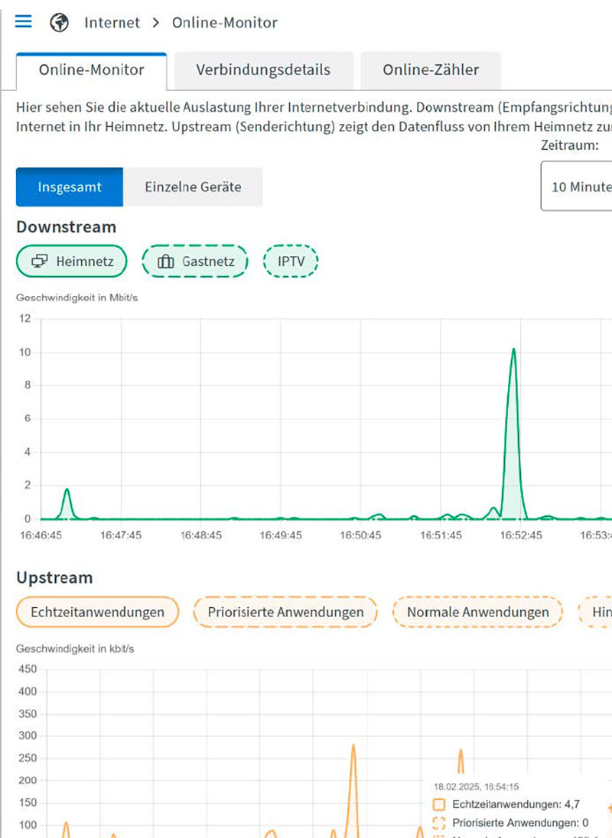
Task: Click the Internet breadcrumb link
Action: pos(112,22)
